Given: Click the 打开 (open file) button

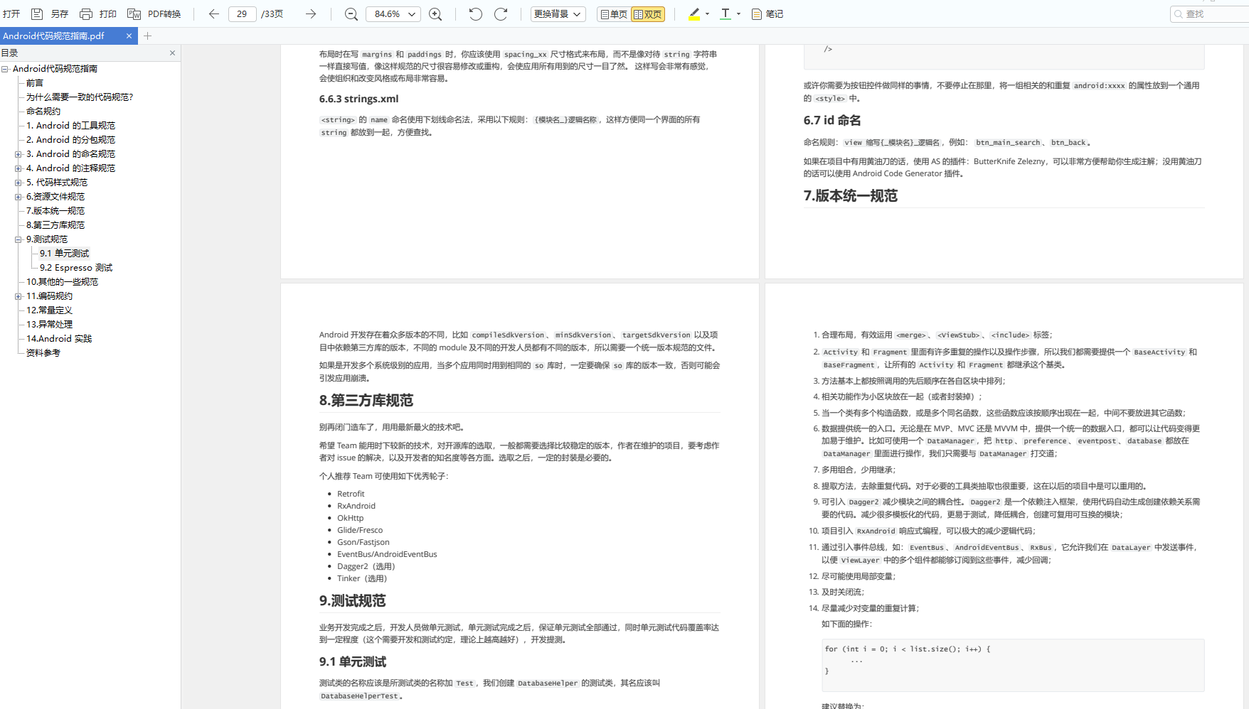Looking at the screenshot, I should 11,14.
